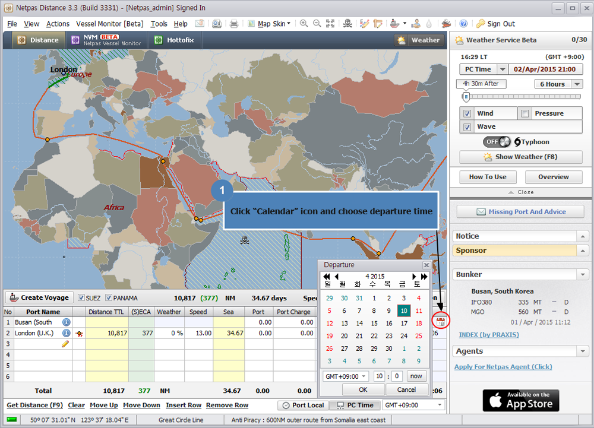
Task: Switch to the Hottofix tab
Action: [174, 40]
